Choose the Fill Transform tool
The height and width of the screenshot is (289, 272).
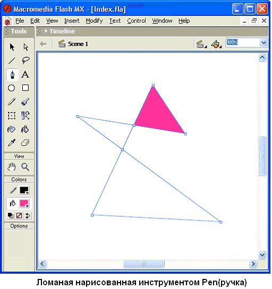point(25,116)
